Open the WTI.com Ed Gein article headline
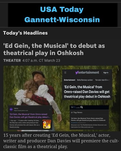 pyautogui.click(x=88, y=119)
